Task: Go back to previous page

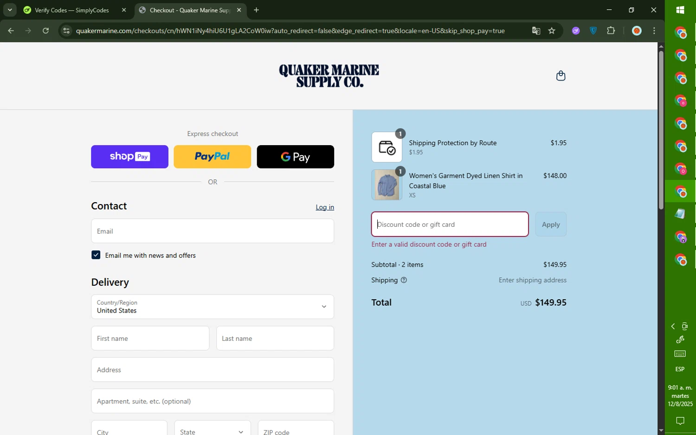Action: pyautogui.click(x=11, y=31)
